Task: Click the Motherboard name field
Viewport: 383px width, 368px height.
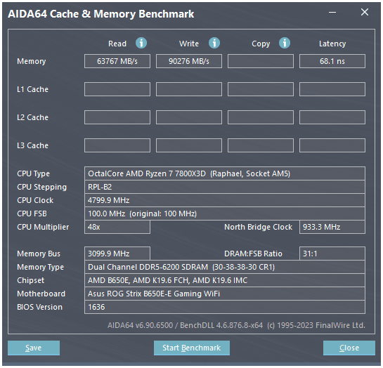Action: point(225,294)
